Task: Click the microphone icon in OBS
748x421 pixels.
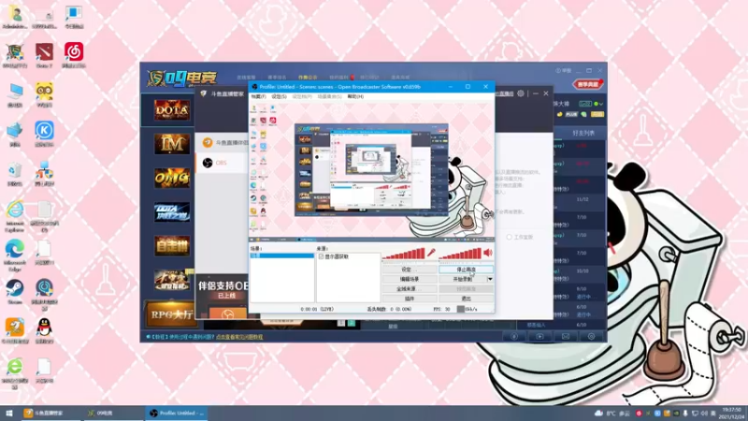Action: [431, 253]
